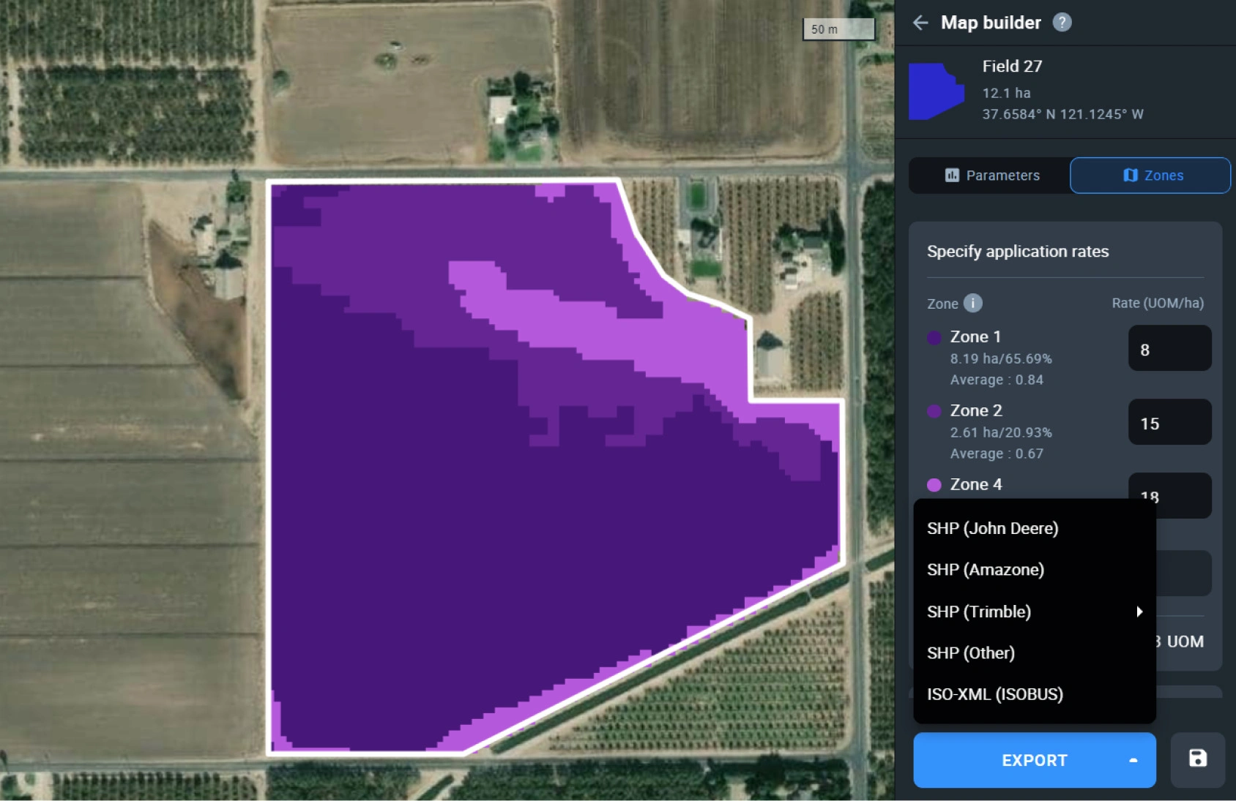Image resolution: width=1236 pixels, height=801 pixels.
Task: Collapse the Export dropdown arrow
Action: click(x=1133, y=761)
